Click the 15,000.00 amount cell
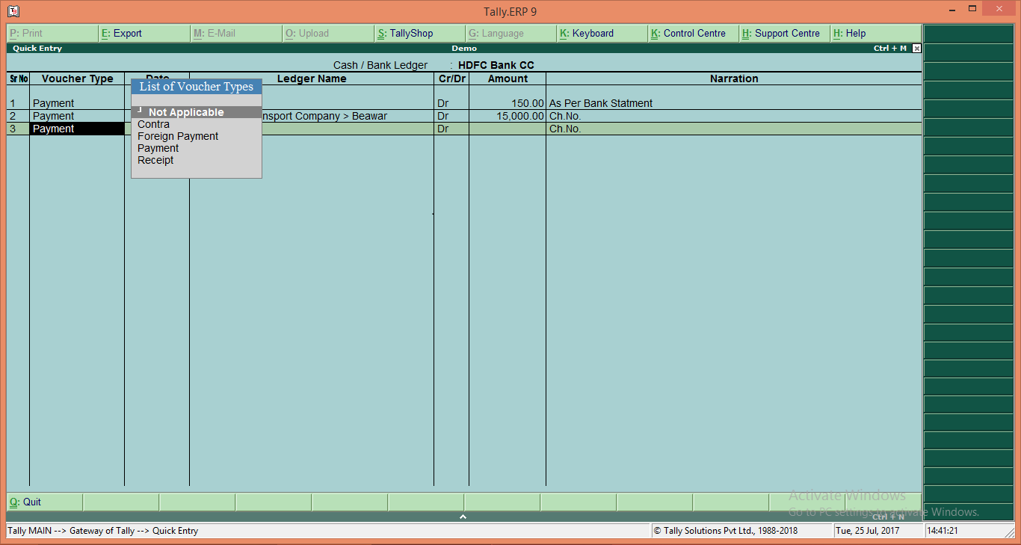The height and width of the screenshot is (545, 1021). [x=522, y=116]
